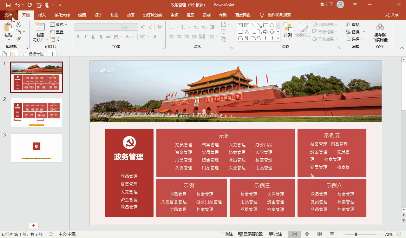Switch to the 幻灯片放映 slideshow tab
The image size is (406, 238).
[x=153, y=15]
